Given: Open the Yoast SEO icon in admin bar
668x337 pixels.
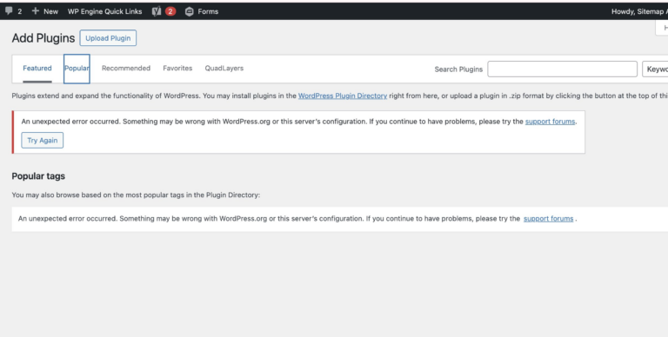Looking at the screenshot, I should pos(157,11).
